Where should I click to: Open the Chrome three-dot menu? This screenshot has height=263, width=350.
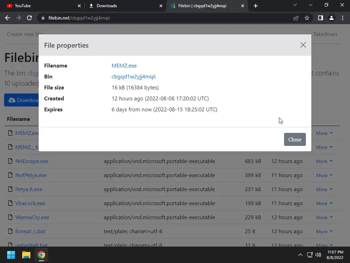coord(342,18)
